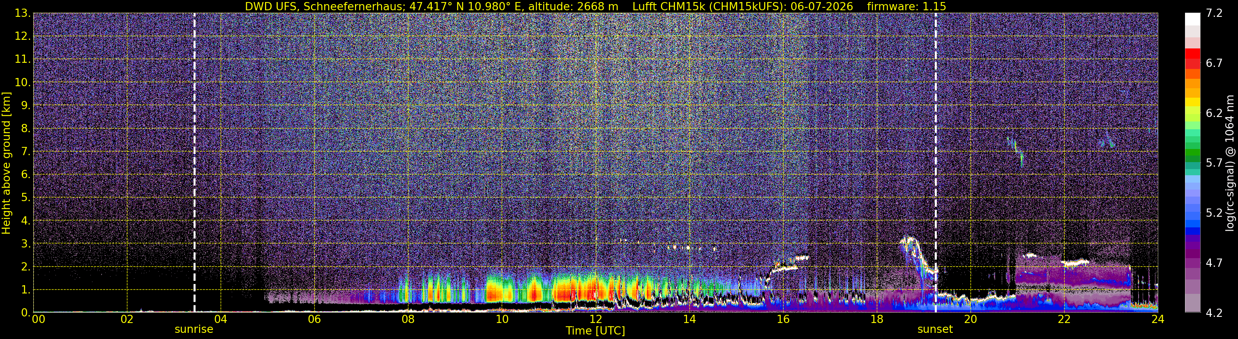This screenshot has height=339, width=1238.
Task: Click the 10 time tick label
Action: pos(502,319)
